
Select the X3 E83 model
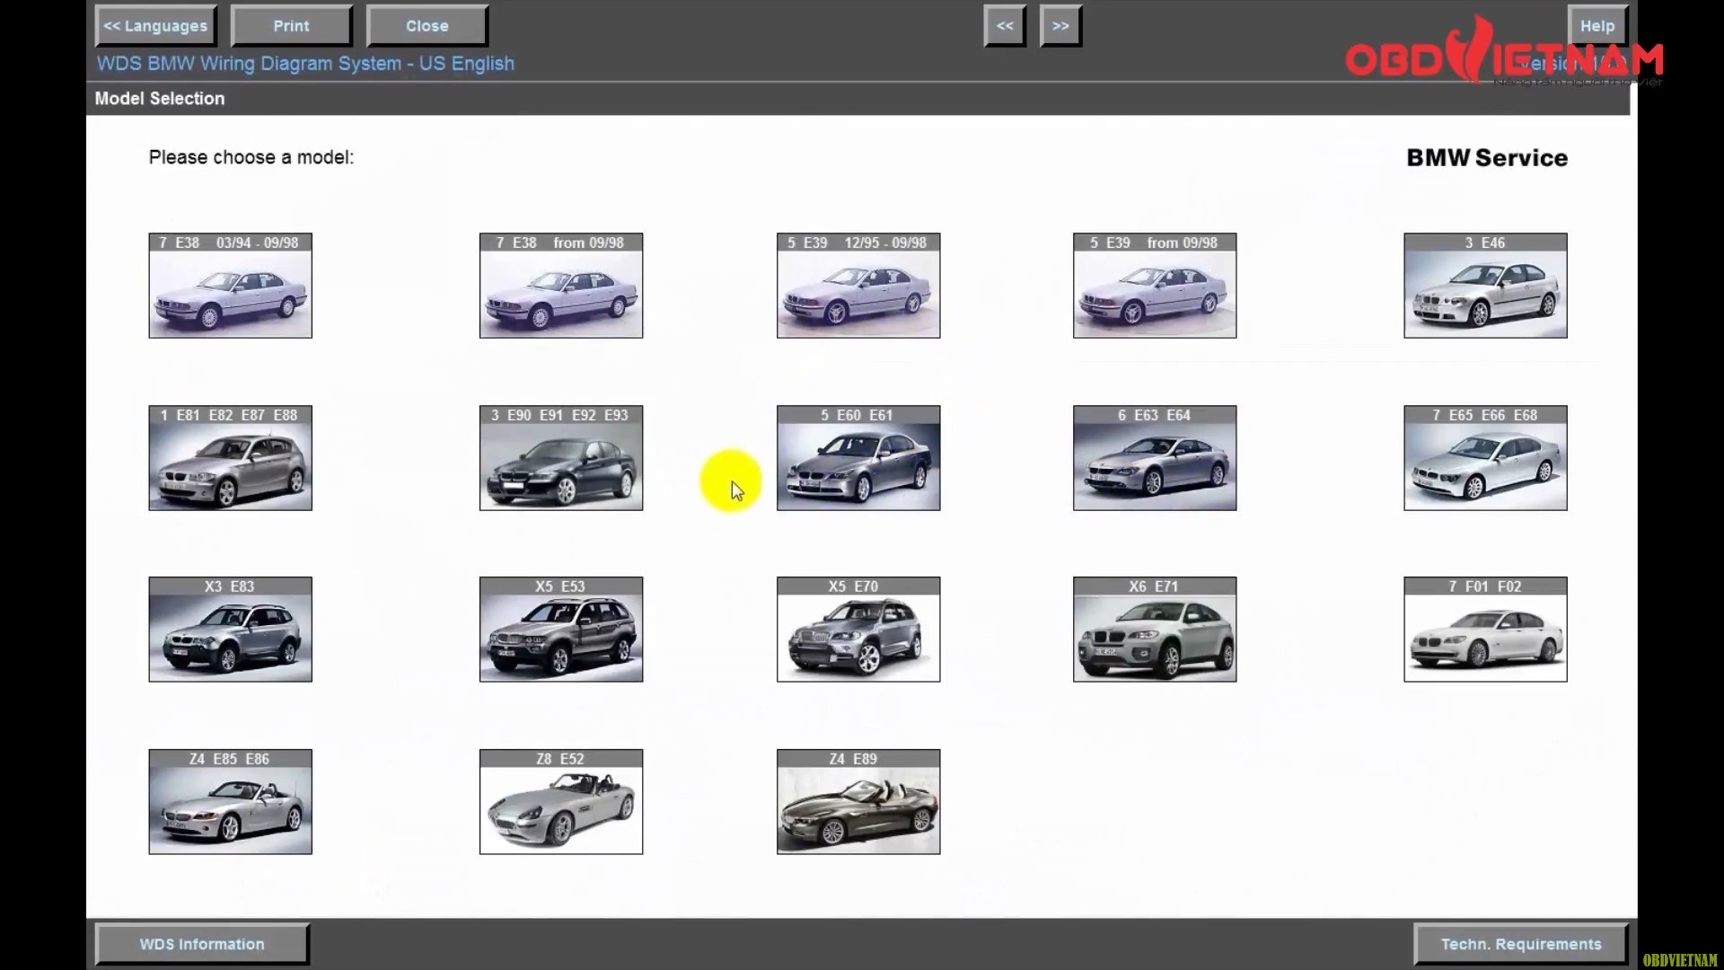click(230, 630)
